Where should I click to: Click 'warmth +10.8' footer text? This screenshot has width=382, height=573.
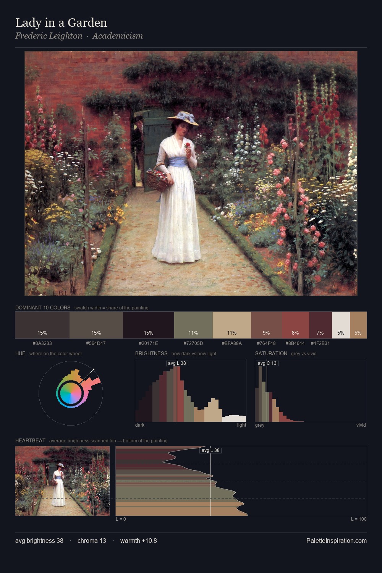pyautogui.click(x=139, y=541)
